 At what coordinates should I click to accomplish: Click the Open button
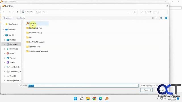145,90
